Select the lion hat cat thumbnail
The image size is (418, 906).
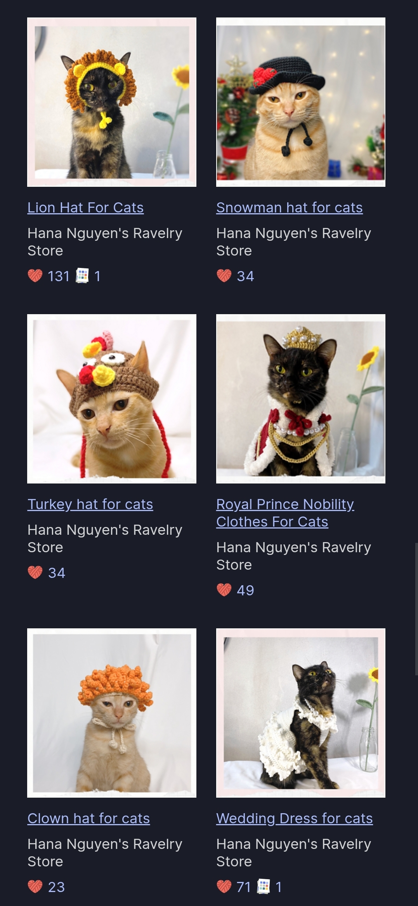click(112, 102)
